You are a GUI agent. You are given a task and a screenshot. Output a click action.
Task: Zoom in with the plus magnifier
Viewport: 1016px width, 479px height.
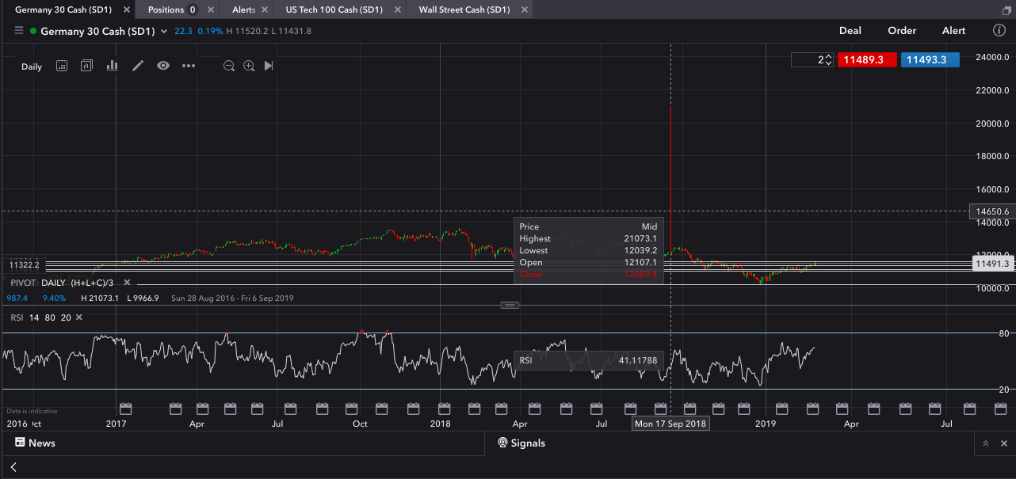[249, 66]
